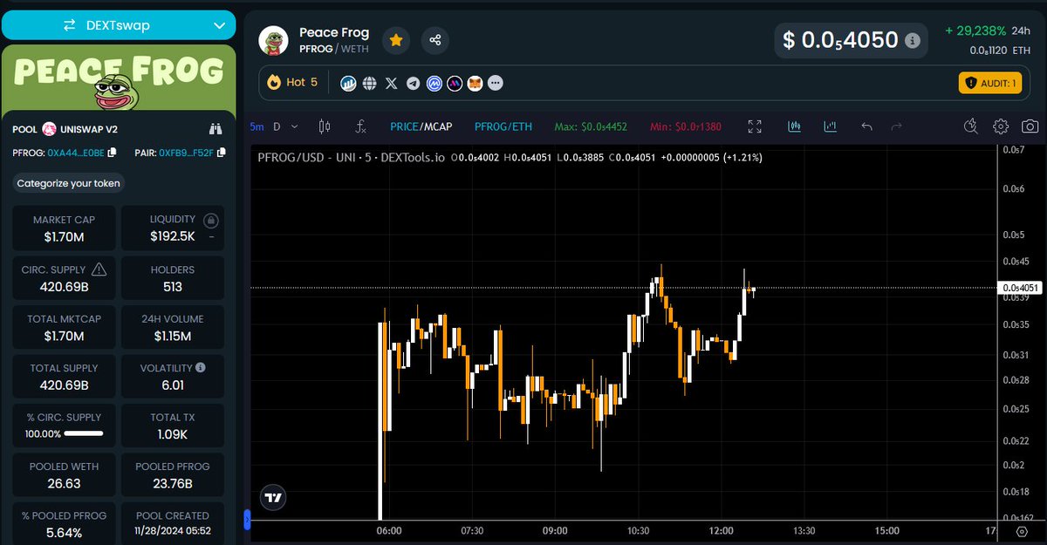Open the AUDIT: 1 badge
This screenshot has width=1047, height=545.
coord(990,83)
